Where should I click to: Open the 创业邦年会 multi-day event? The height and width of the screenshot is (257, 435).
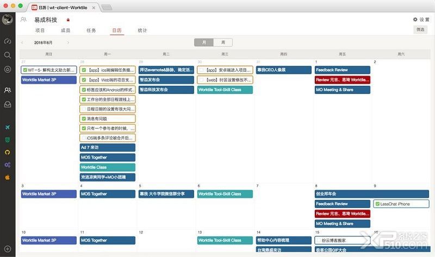[372, 194]
